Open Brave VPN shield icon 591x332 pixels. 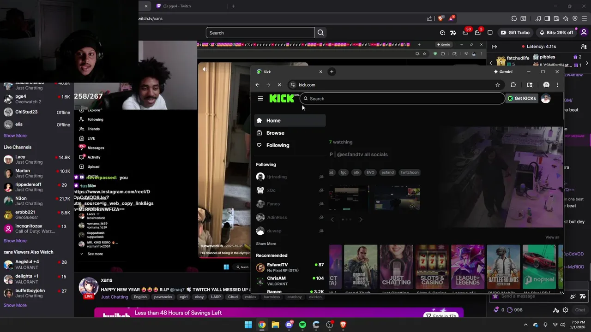pyautogui.click(x=575, y=18)
